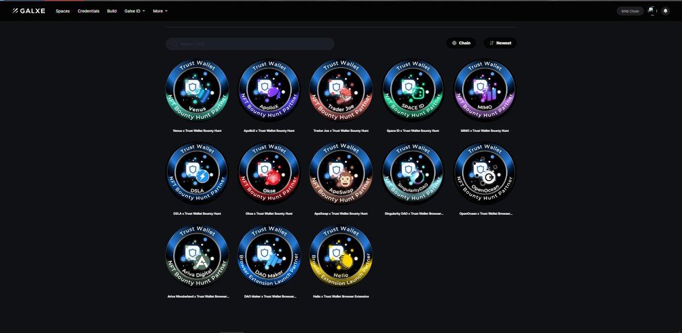Expand the Galxe ID dropdown
Image resolution: width=682 pixels, height=333 pixels.
click(135, 11)
